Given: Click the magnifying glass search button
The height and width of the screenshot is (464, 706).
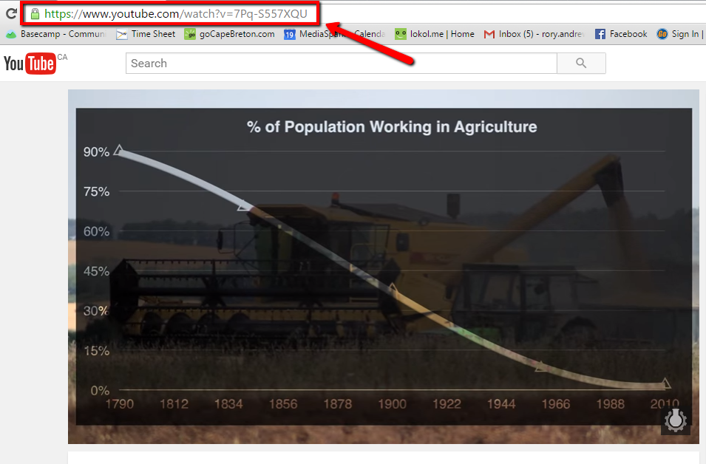Looking at the screenshot, I should 581,64.
